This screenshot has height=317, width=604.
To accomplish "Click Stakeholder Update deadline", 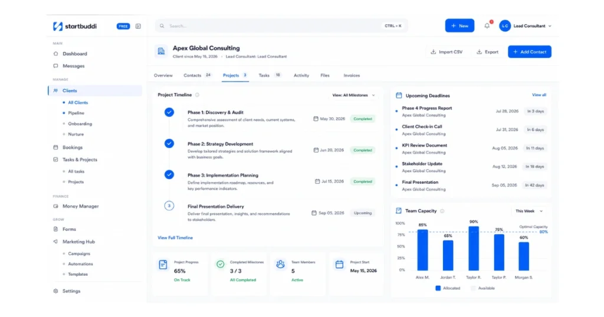I will (x=471, y=167).
